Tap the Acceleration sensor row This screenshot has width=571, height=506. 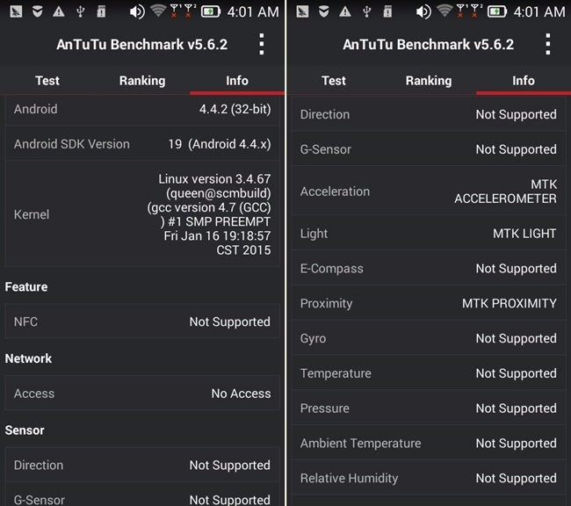429,192
